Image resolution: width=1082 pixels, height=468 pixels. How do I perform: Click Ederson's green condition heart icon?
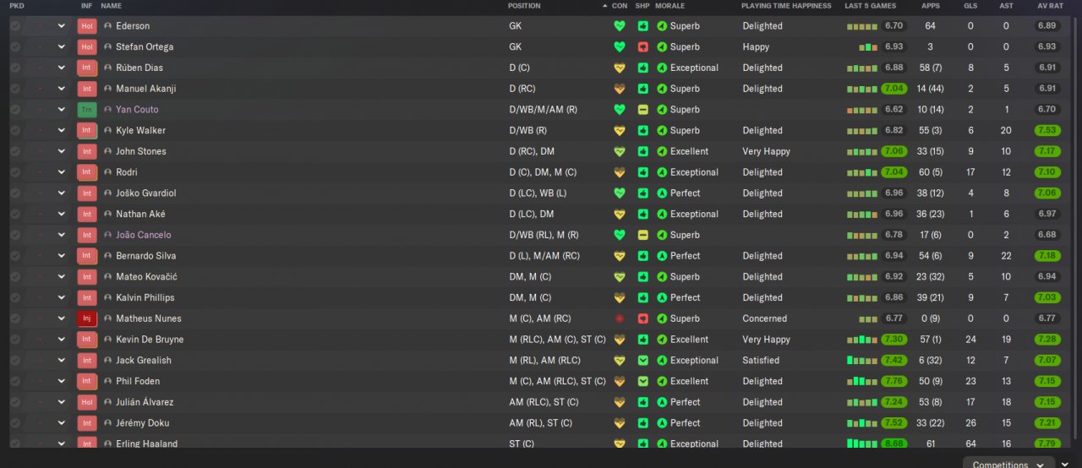620,26
